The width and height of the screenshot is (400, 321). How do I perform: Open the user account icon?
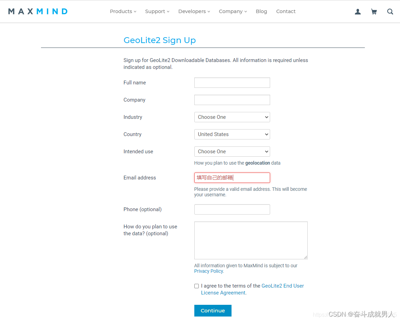point(357,11)
